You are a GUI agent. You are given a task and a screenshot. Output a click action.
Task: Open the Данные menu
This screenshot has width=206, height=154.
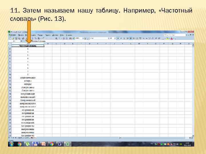coord(55,35)
